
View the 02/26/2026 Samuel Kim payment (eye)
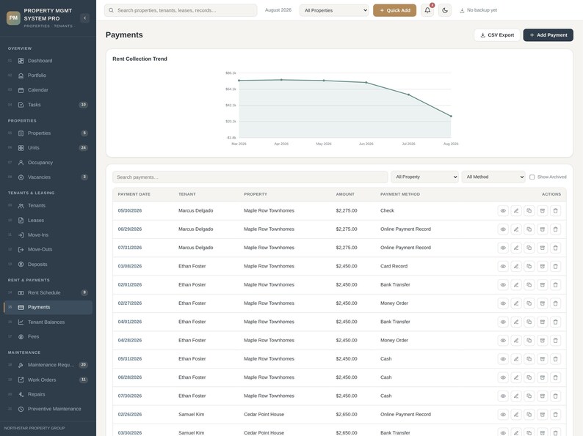pyautogui.click(x=503, y=415)
